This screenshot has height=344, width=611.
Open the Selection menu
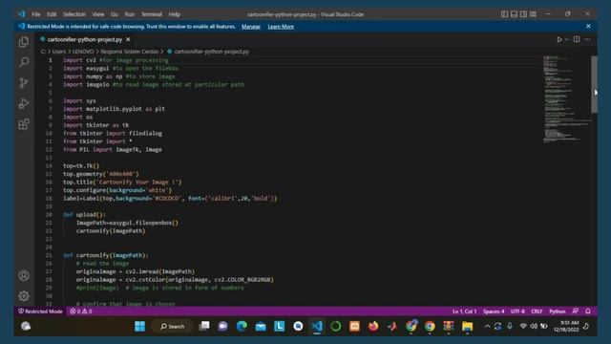74,14
